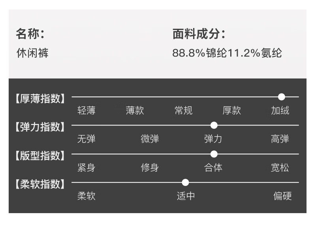
Task: Click the 柔软指数 slider handle
Action: click(185, 182)
